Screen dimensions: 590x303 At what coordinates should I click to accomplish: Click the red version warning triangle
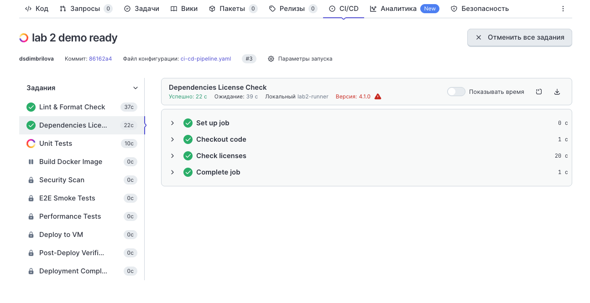click(x=378, y=97)
